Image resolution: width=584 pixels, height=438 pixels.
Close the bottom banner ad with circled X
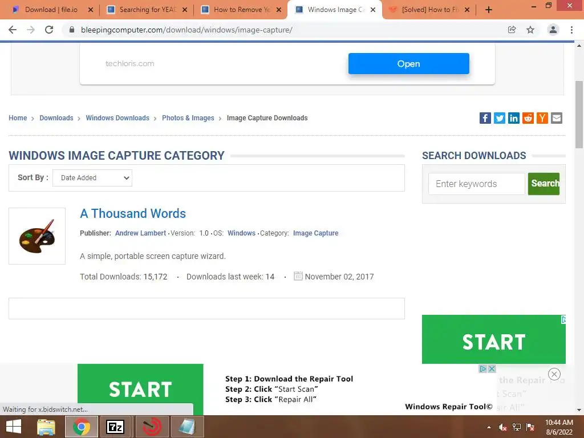point(554,374)
